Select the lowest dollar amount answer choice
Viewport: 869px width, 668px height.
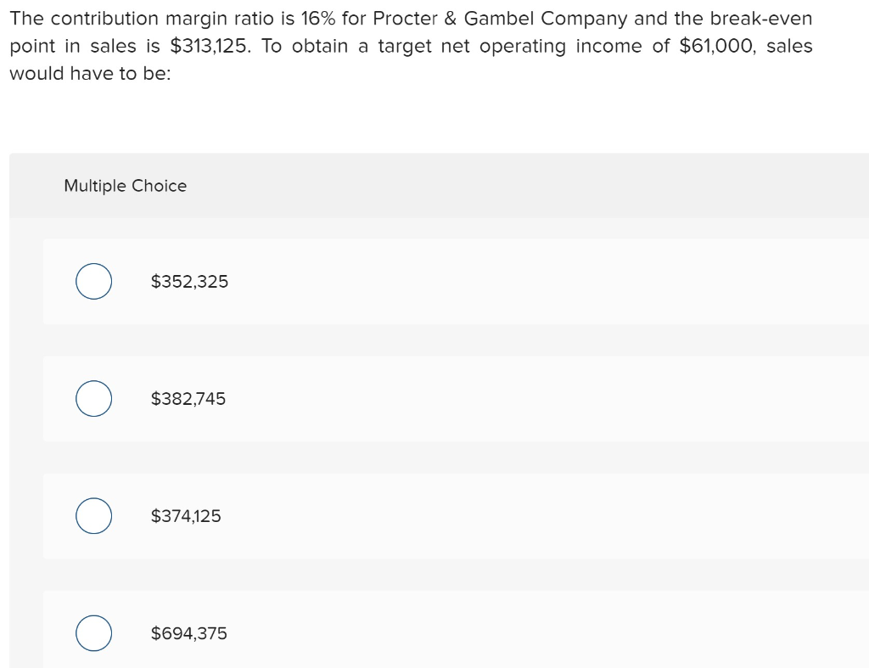93,281
